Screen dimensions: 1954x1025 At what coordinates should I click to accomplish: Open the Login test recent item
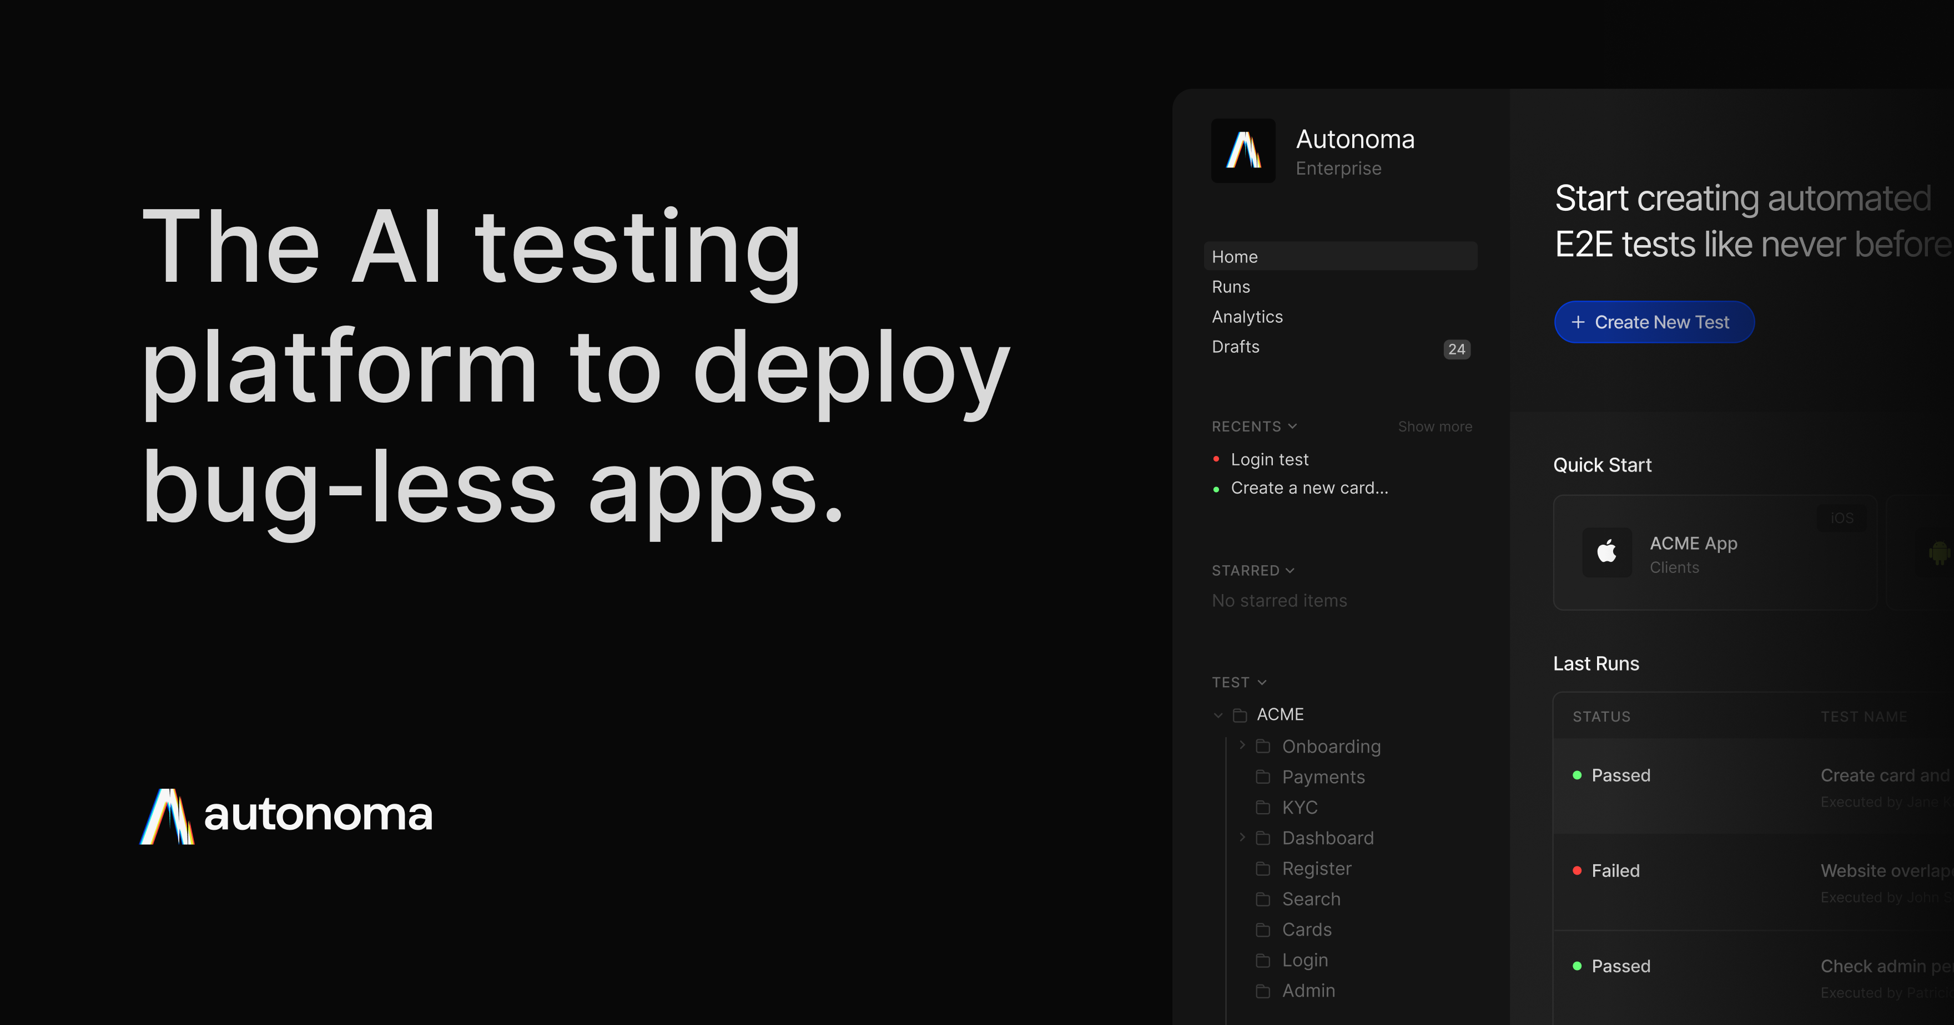click(x=1269, y=459)
